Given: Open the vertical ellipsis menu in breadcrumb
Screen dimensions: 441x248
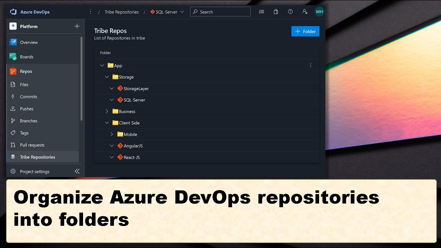Looking at the screenshot, I should pos(91,12).
